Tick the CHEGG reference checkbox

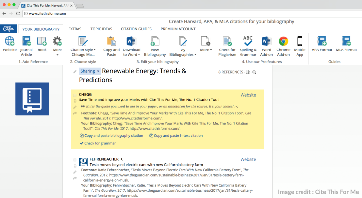coord(75,95)
